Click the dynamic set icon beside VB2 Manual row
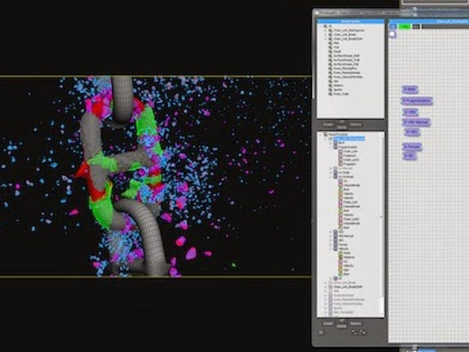 tap(335, 236)
